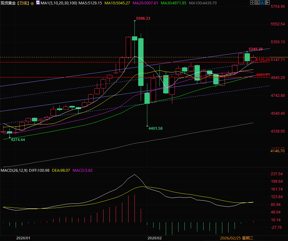Viewport: 288px width, 241px height.
Task: Click the 2026/02 date axis label
Action: tap(154, 238)
